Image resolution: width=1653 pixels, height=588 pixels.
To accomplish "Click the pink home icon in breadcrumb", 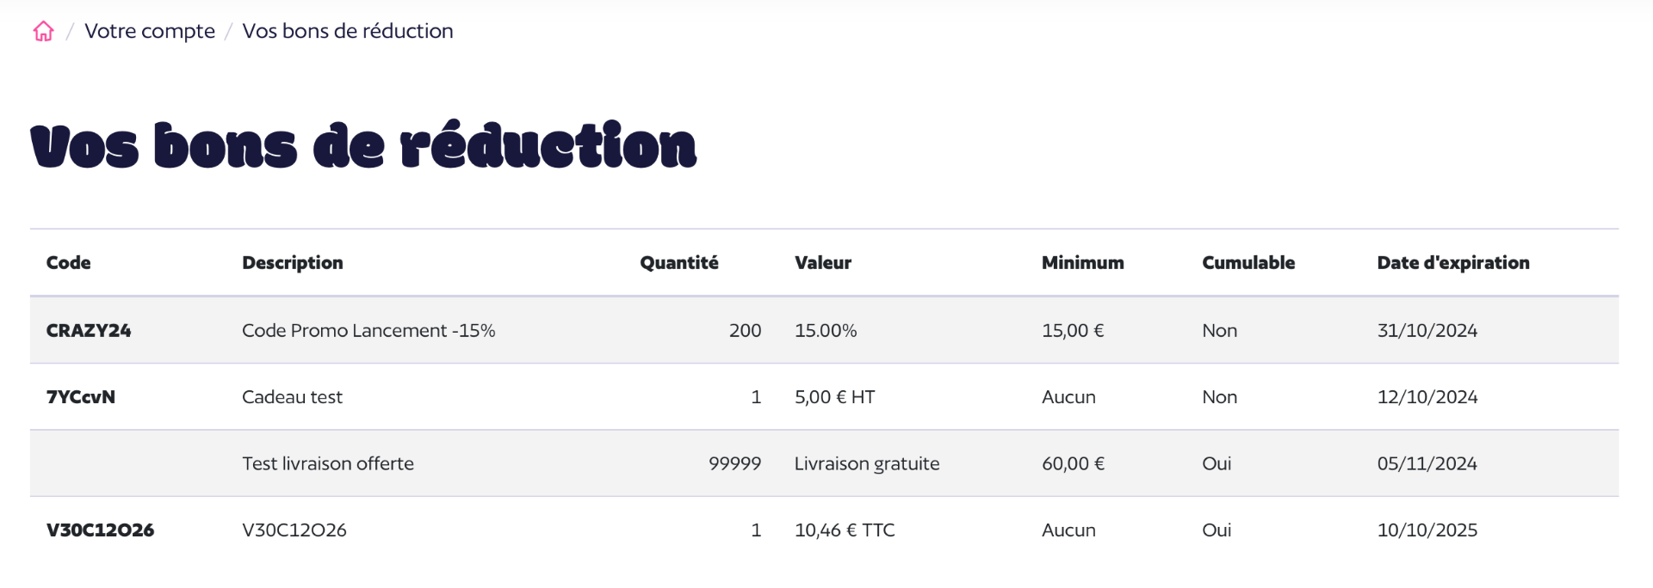I will (44, 32).
